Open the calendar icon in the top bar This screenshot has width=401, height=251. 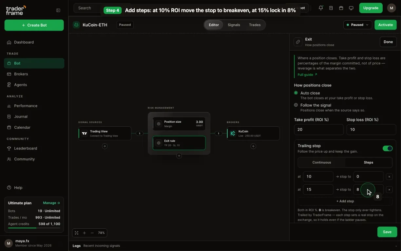[341, 8]
